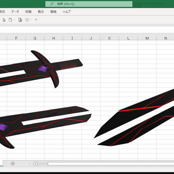Viewport: 174px width, 174px height.
Task: Select column G header
Action: point(35,38)
